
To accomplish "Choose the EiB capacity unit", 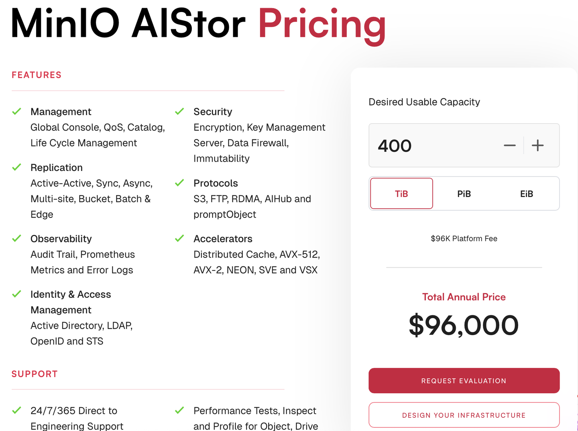I will point(527,194).
